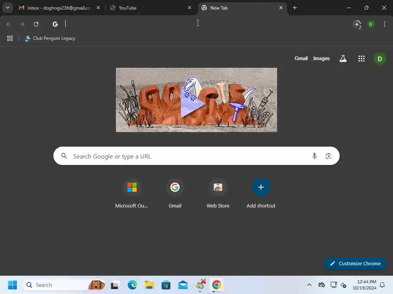Open File Explorer from the taskbar

click(149, 285)
